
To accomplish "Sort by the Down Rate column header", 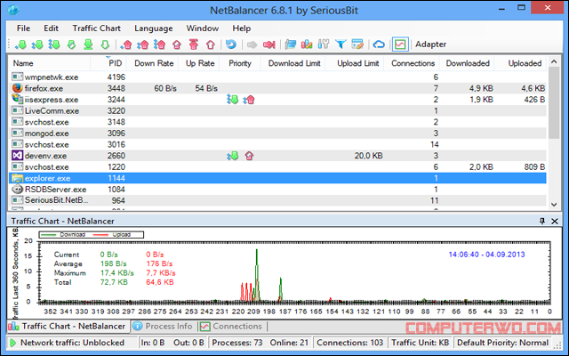I will pos(154,63).
